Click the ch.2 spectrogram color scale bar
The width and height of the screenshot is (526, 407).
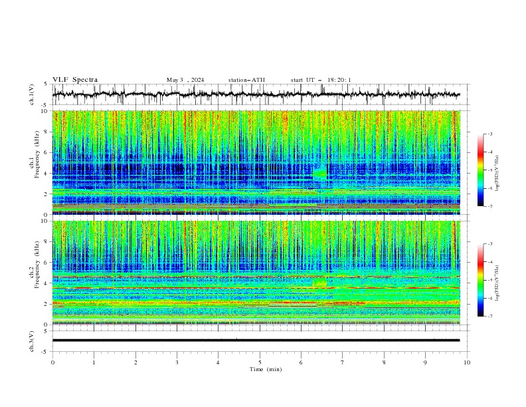click(480, 280)
